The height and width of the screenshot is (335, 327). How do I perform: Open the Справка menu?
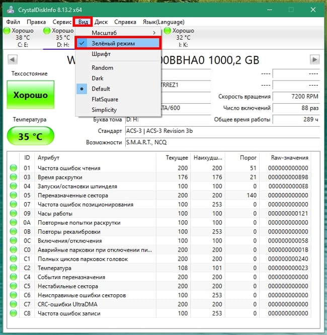(x=125, y=22)
